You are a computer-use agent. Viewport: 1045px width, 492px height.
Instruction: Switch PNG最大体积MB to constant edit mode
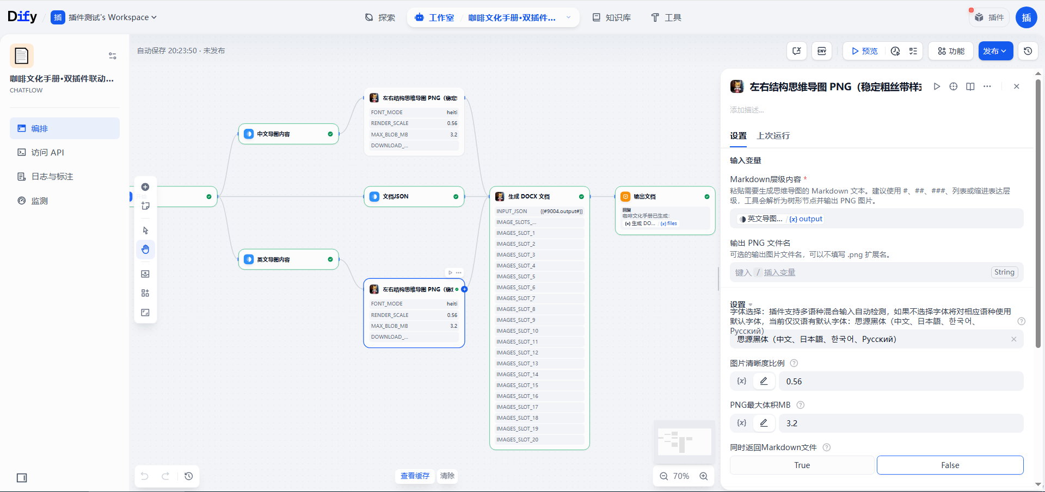(x=764, y=423)
